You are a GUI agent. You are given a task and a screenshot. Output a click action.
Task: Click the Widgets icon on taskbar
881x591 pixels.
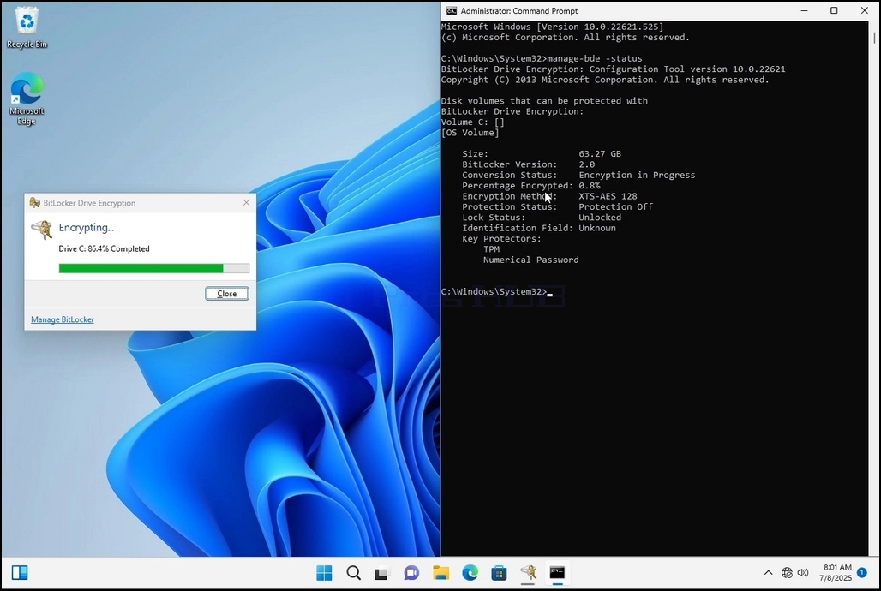[x=20, y=572]
